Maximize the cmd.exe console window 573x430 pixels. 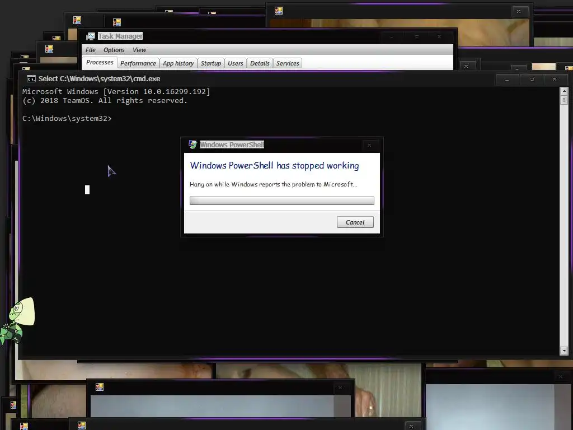point(532,80)
